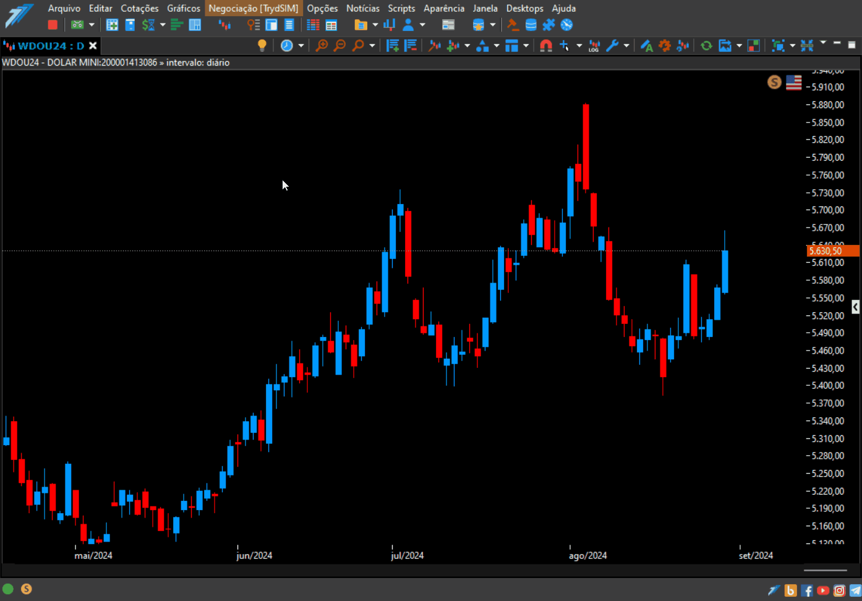Screen dimensions: 862x601
Task: Open the Gráficos menu
Action: [x=184, y=8]
